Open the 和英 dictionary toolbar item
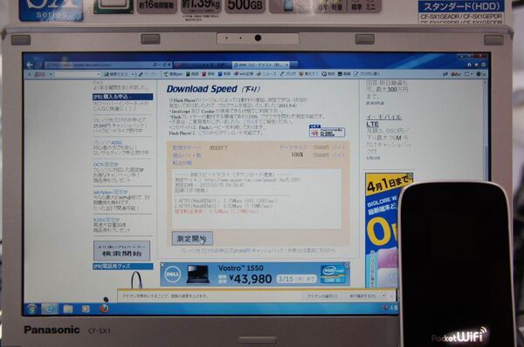524x347 pixels. pos(224,74)
